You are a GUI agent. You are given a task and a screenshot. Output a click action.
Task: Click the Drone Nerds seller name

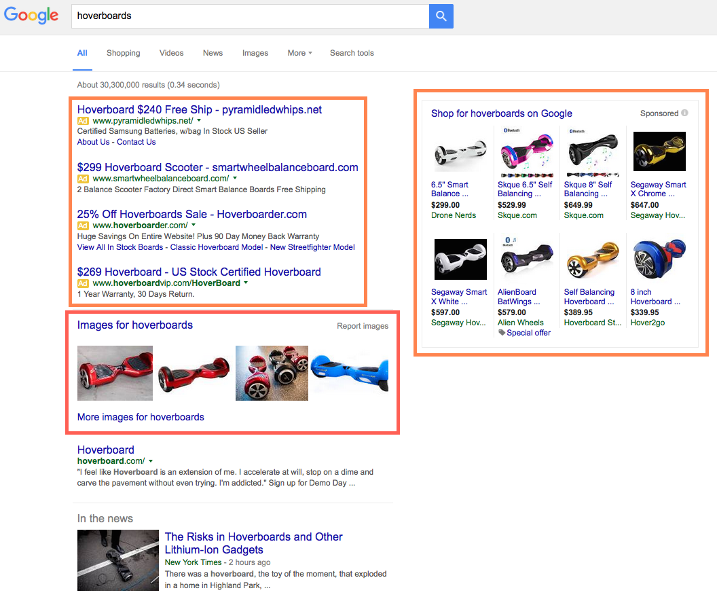point(454,215)
